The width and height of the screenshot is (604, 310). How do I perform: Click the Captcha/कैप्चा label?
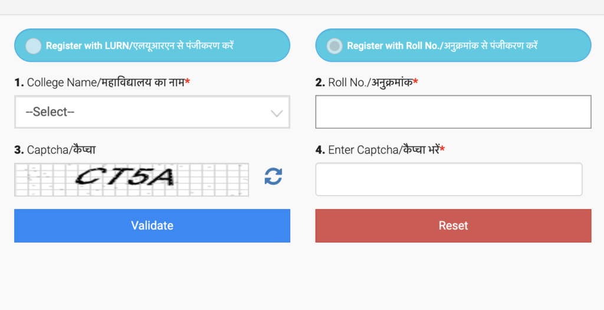coord(55,149)
